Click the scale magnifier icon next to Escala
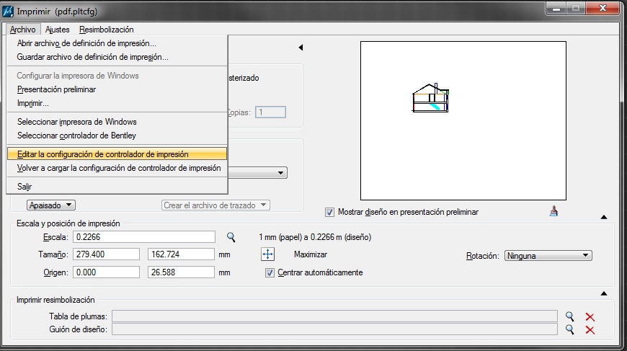The height and width of the screenshot is (351, 627). point(231,237)
